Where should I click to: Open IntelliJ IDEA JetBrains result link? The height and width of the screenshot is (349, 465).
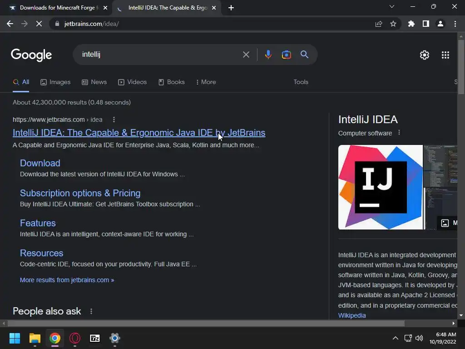139,133
